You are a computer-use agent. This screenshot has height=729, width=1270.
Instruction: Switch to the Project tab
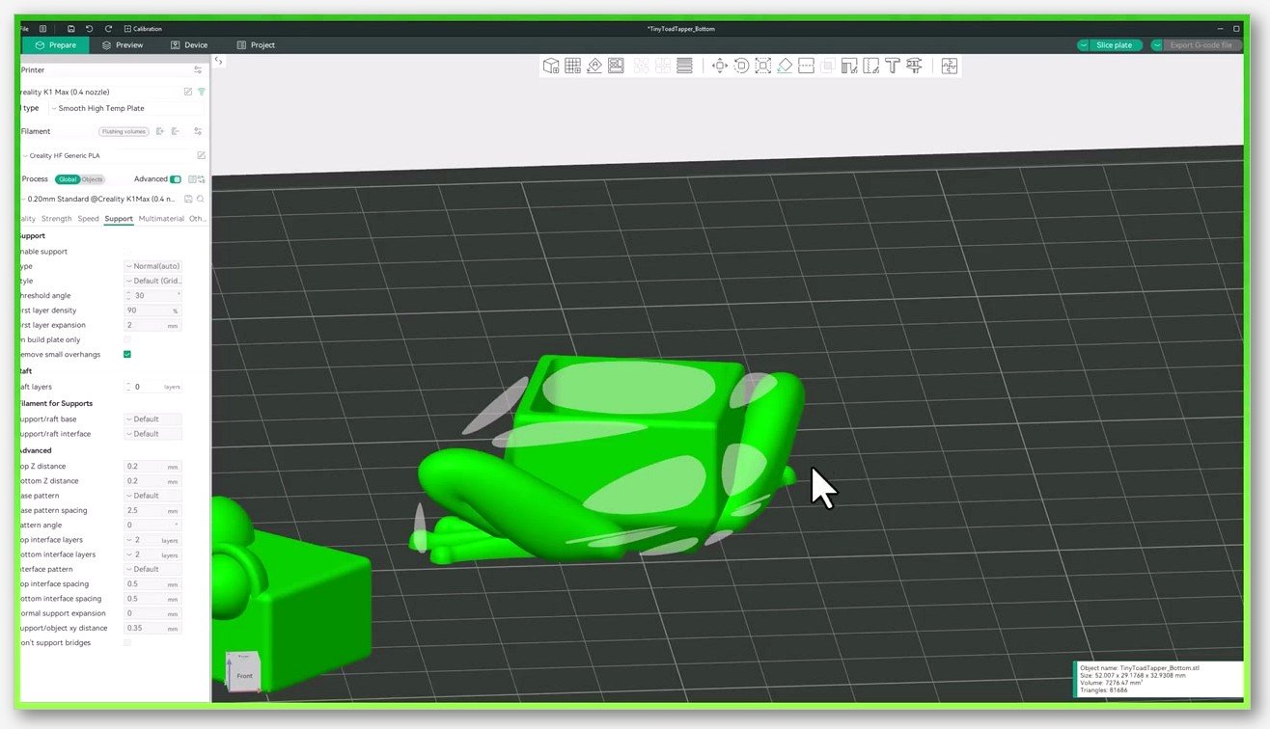click(256, 45)
